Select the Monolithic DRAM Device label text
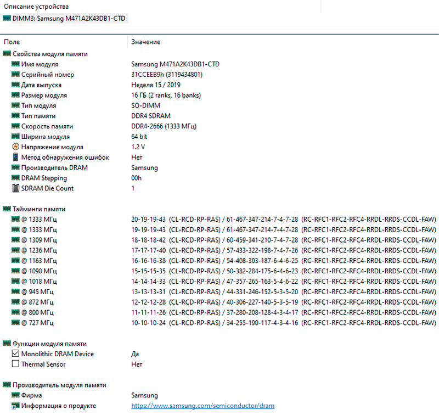 (58, 354)
